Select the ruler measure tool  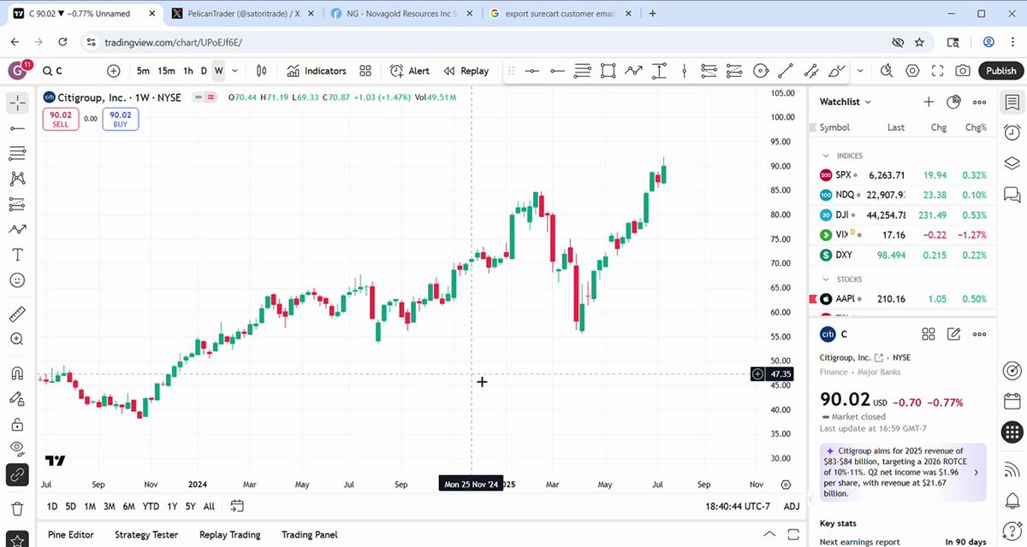pos(17,314)
